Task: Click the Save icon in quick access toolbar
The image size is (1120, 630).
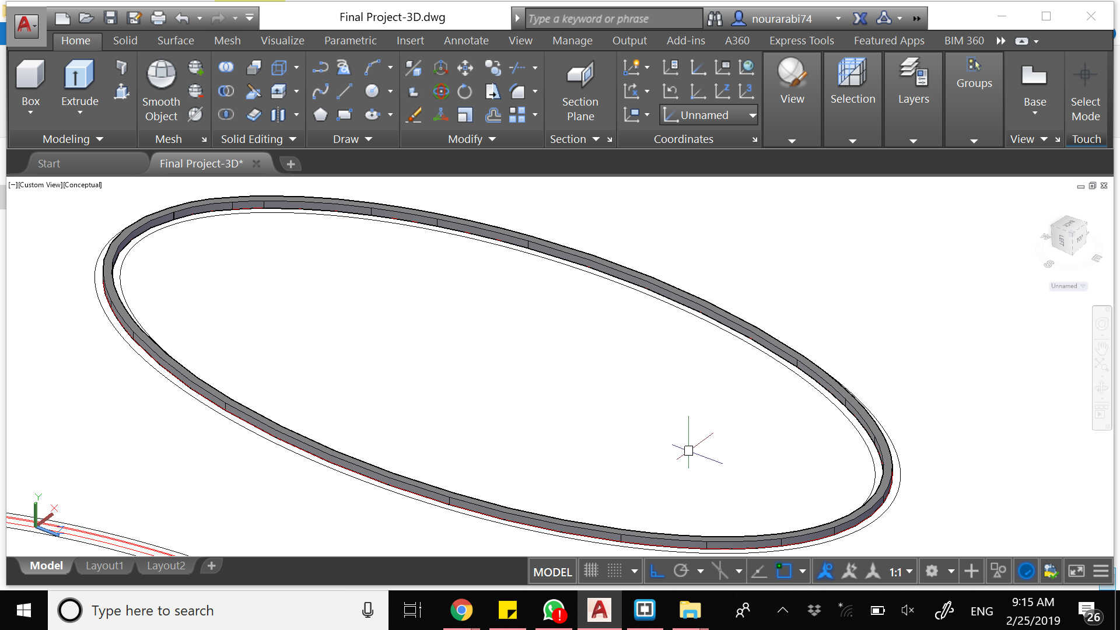Action: pos(110,18)
